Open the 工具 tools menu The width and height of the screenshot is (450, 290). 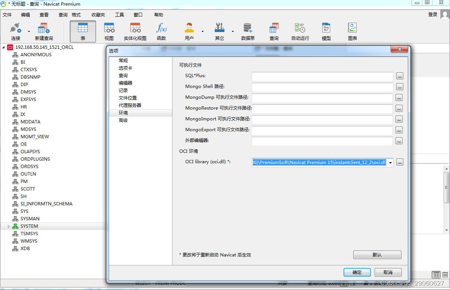coord(120,15)
